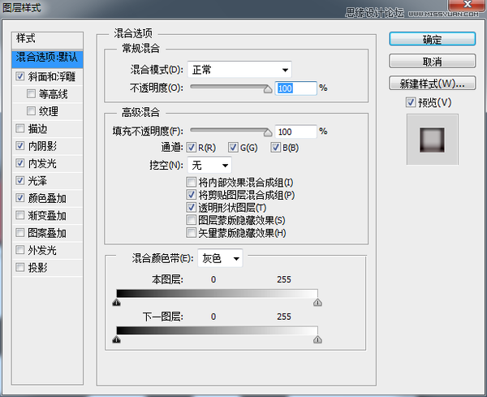The height and width of the screenshot is (397, 487).
Task: Toggle the 内发光 checkbox
Action: click(x=20, y=162)
